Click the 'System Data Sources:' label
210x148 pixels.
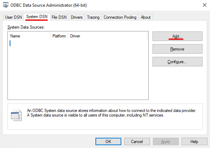[x=26, y=27]
